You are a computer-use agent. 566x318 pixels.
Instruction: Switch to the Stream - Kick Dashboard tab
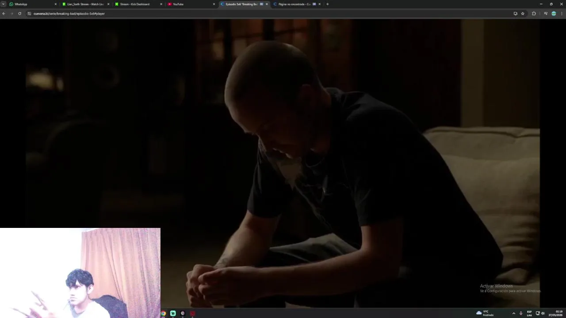click(x=138, y=4)
